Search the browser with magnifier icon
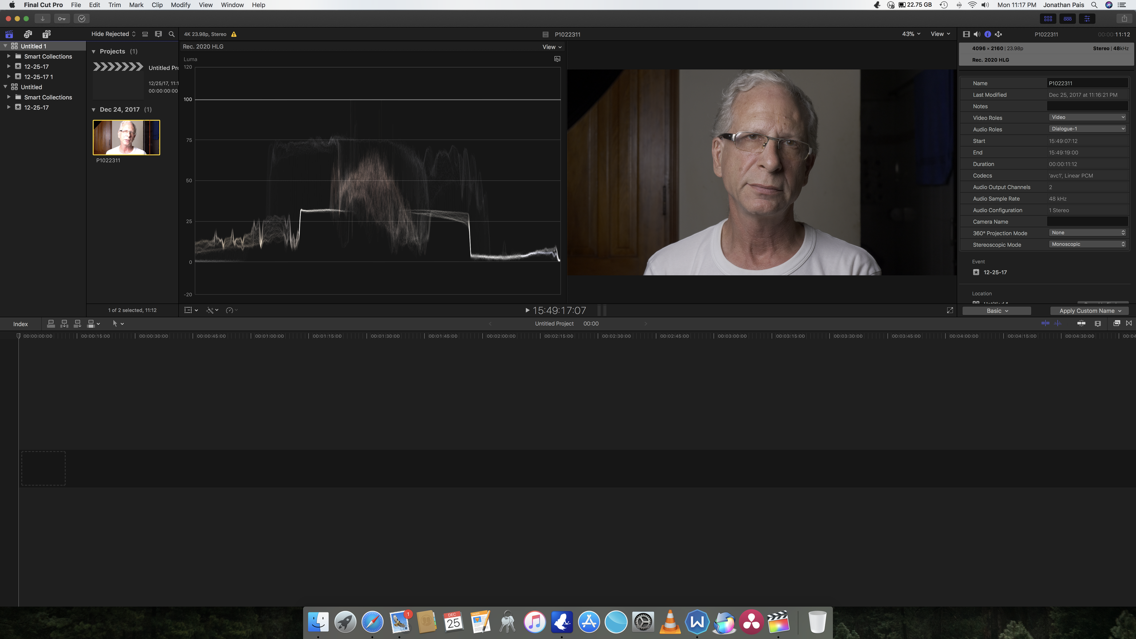 171,34
